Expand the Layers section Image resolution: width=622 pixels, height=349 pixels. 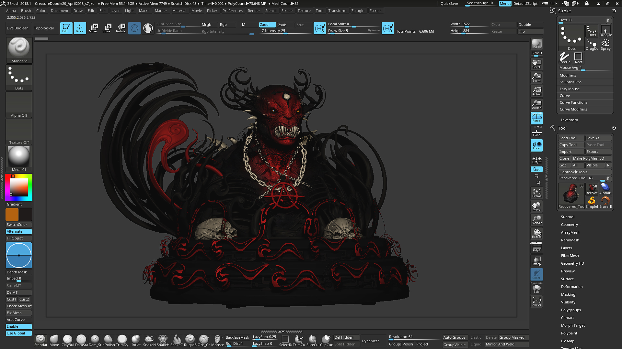566,248
